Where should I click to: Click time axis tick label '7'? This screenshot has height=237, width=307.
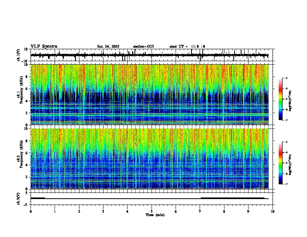[200, 211]
